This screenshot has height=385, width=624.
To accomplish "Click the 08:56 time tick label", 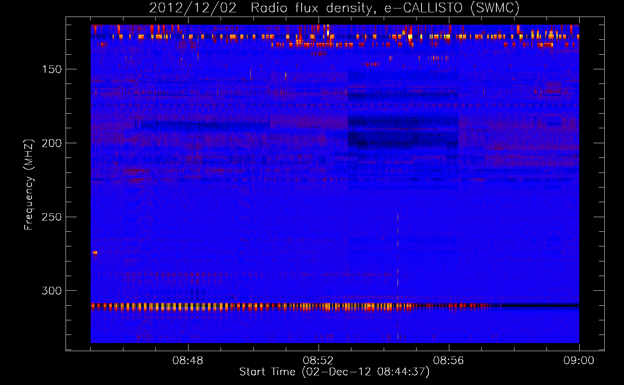I will click(x=449, y=361).
